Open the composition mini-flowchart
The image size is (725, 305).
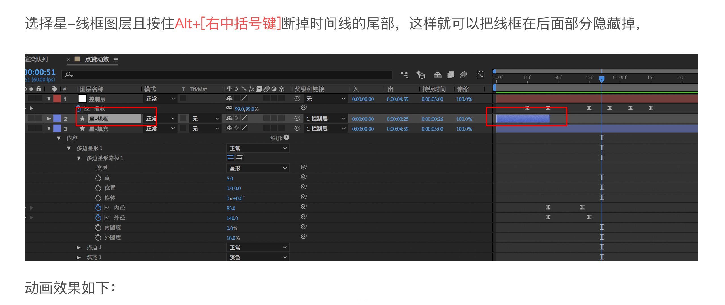[x=404, y=75]
